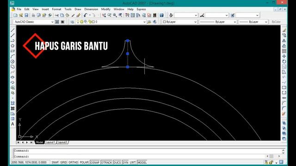Click the Explode modify tool
Screen dimensions: 296x166
click(x=284, y=114)
